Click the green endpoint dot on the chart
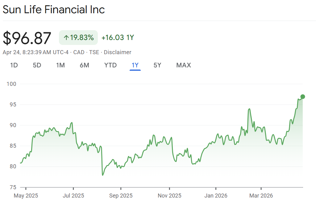 coord(303,97)
